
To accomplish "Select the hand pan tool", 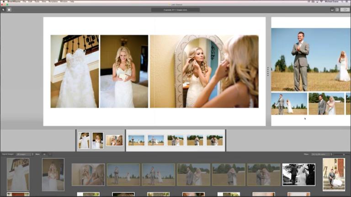I will [8, 10].
